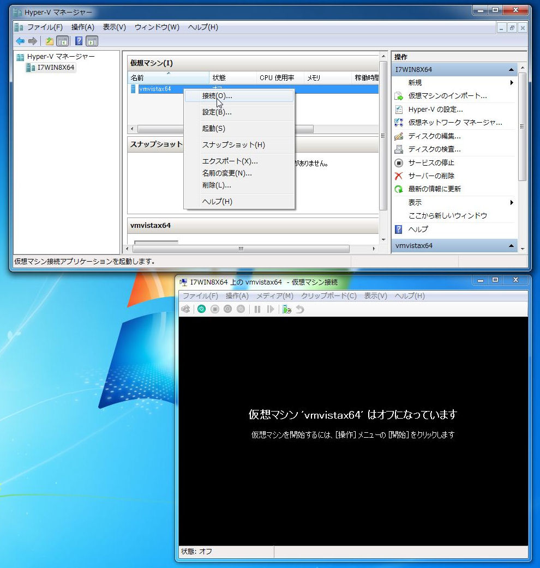Collapse the I7WIN8X64 actions section
This screenshot has height=568, width=540.
tap(512, 70)
